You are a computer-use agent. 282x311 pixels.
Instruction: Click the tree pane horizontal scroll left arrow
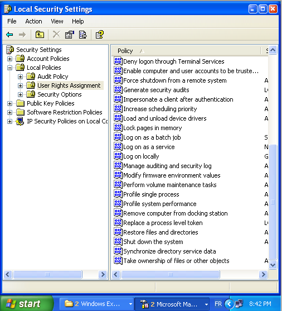8,275
